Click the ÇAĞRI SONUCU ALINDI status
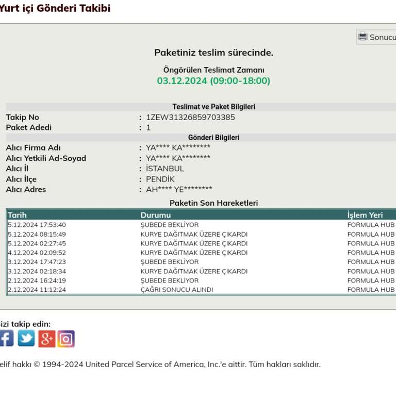The height and width of the screenshot is (396, 396). [177, 290]
